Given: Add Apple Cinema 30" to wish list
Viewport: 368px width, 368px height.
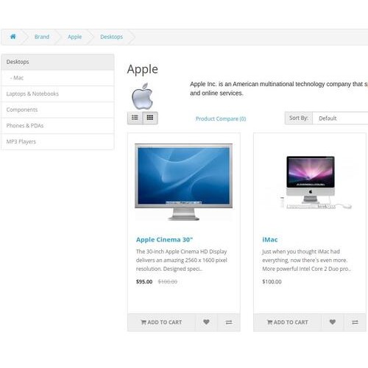Looking at the screenshot, I should coord(206,322).
